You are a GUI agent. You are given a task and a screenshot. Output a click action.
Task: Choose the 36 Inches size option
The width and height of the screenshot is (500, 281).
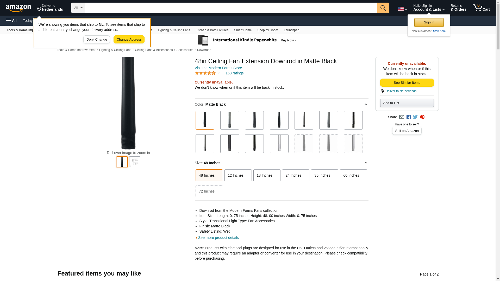tap(324, 175)
